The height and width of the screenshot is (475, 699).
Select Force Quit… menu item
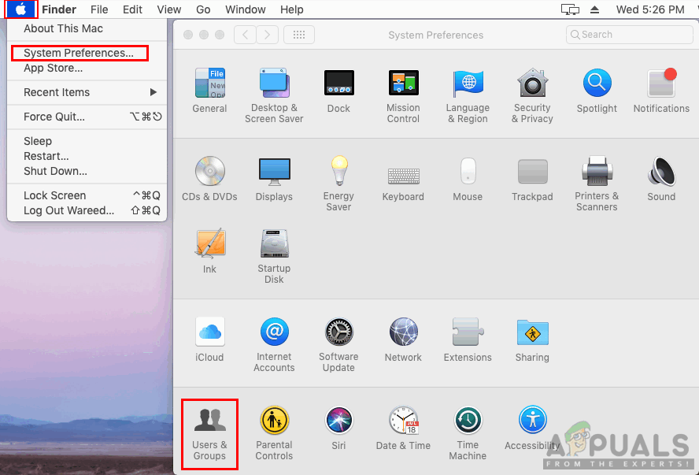click(x=87, y=117)
